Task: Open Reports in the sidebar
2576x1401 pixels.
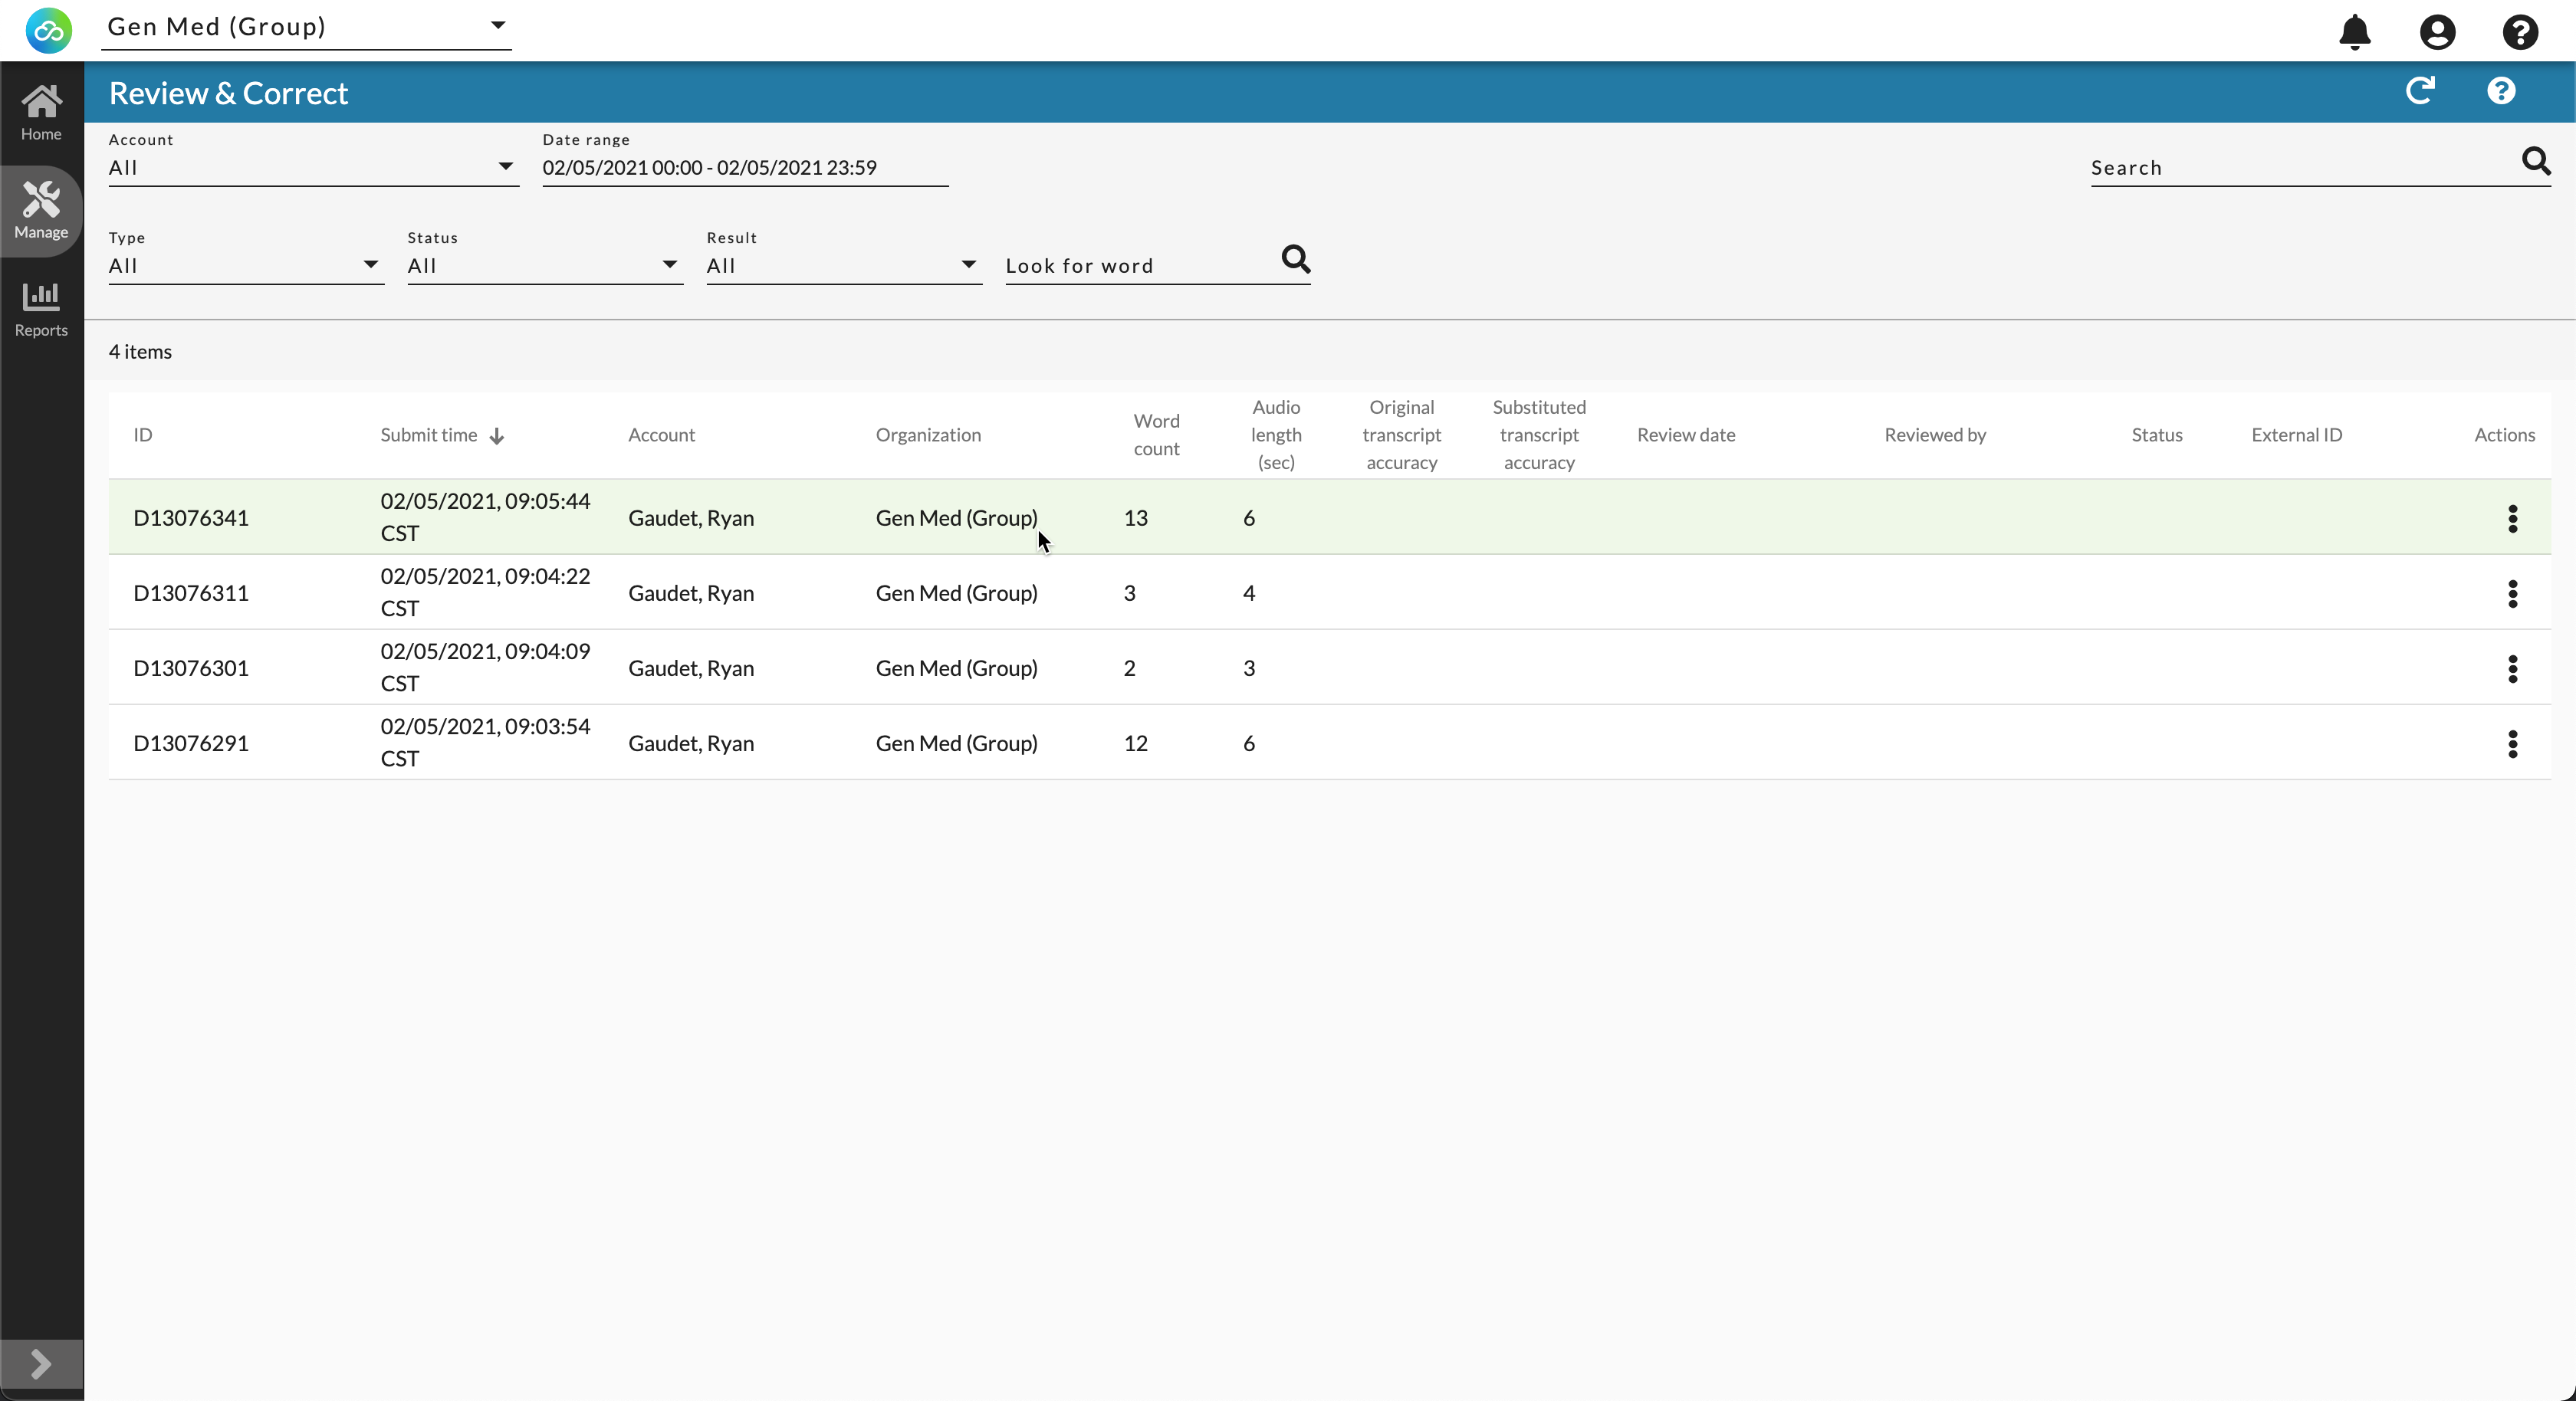Action: (41, 309)
